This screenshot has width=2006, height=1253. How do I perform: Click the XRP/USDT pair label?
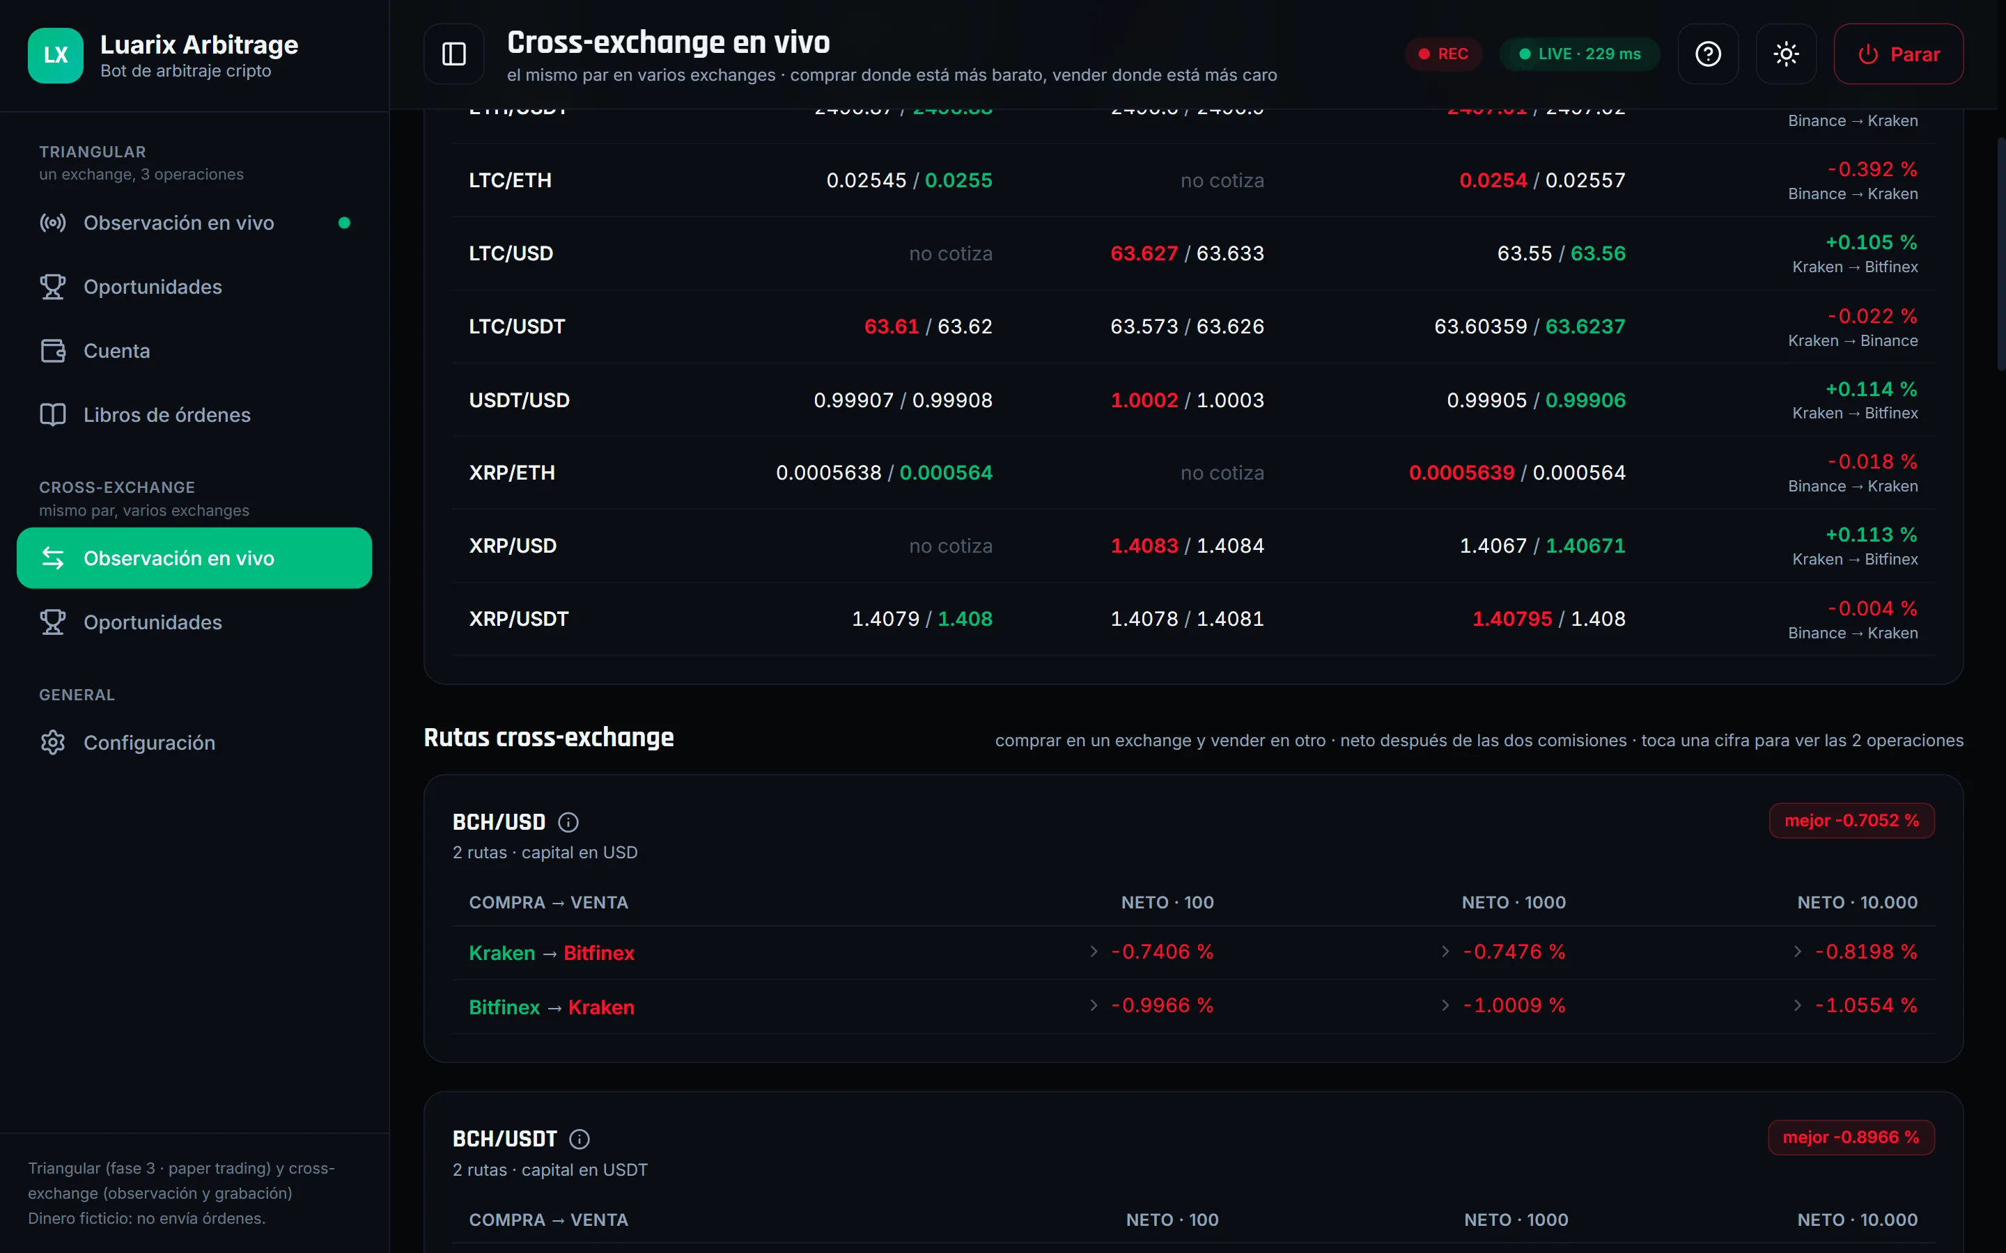click(x=518, y=619)
